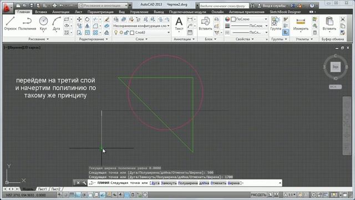Viewport: 355px width, 200px height.
Task: Click the Scale tool icon
Action: pos(87,33)
